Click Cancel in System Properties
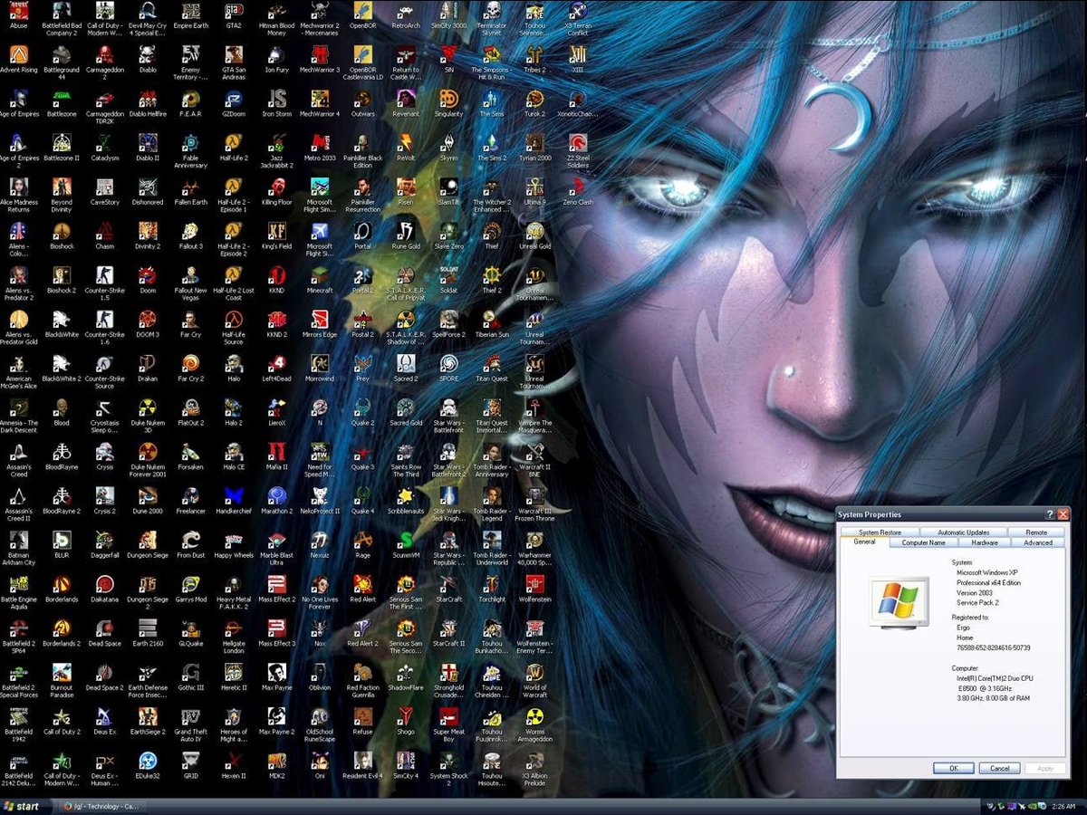1087x815 pixels. (1000, 768)
